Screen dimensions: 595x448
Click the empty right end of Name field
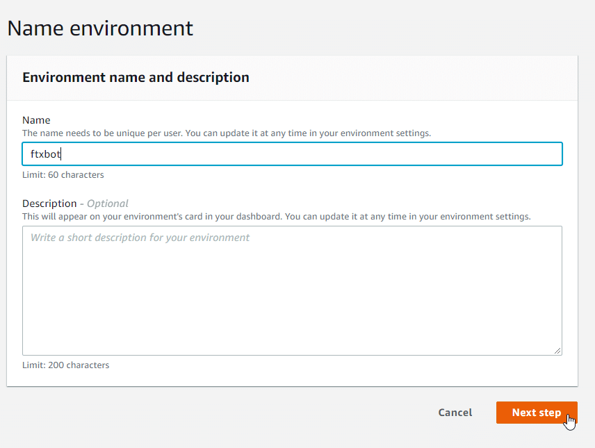(x=487, y=154)
